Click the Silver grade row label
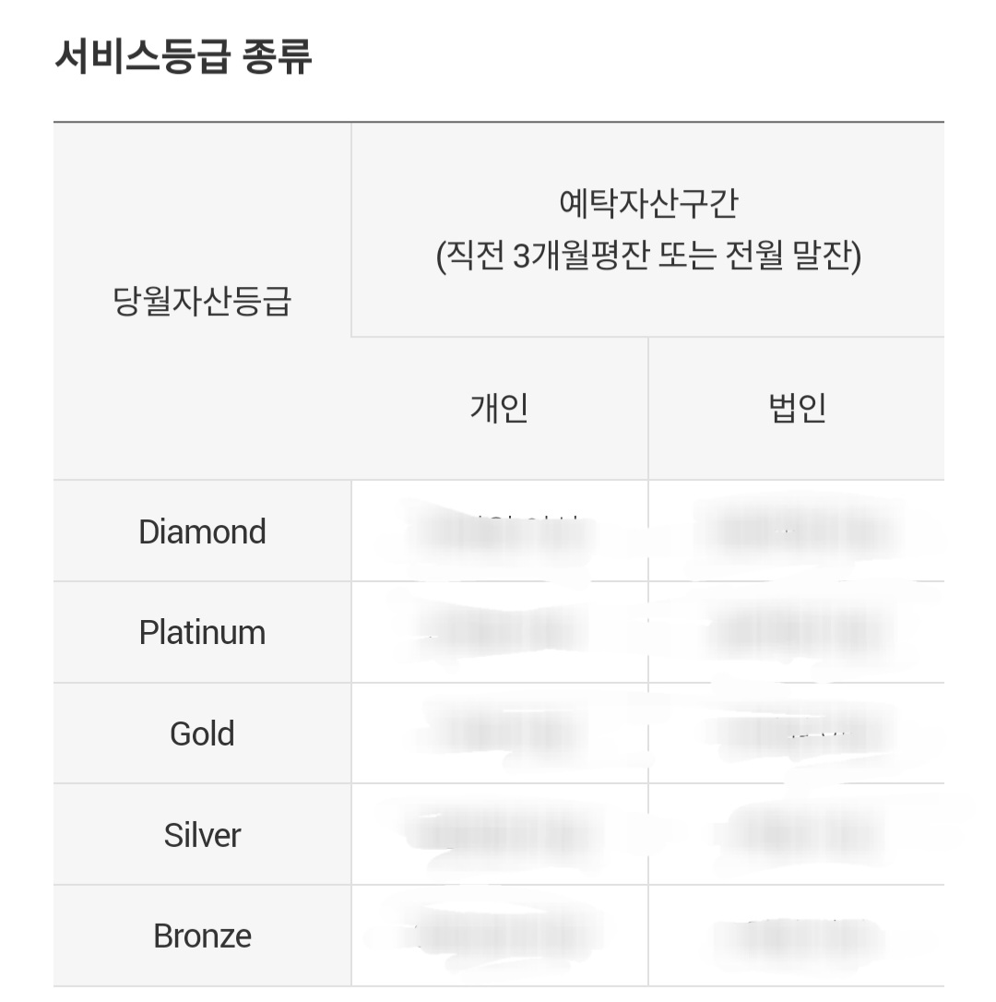 202,835
